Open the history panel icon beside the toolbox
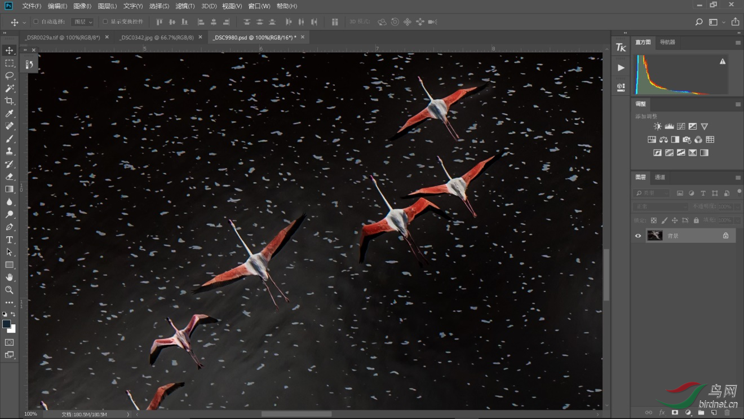Viewport: 744px width, 419px height. (x=29, y=65)
